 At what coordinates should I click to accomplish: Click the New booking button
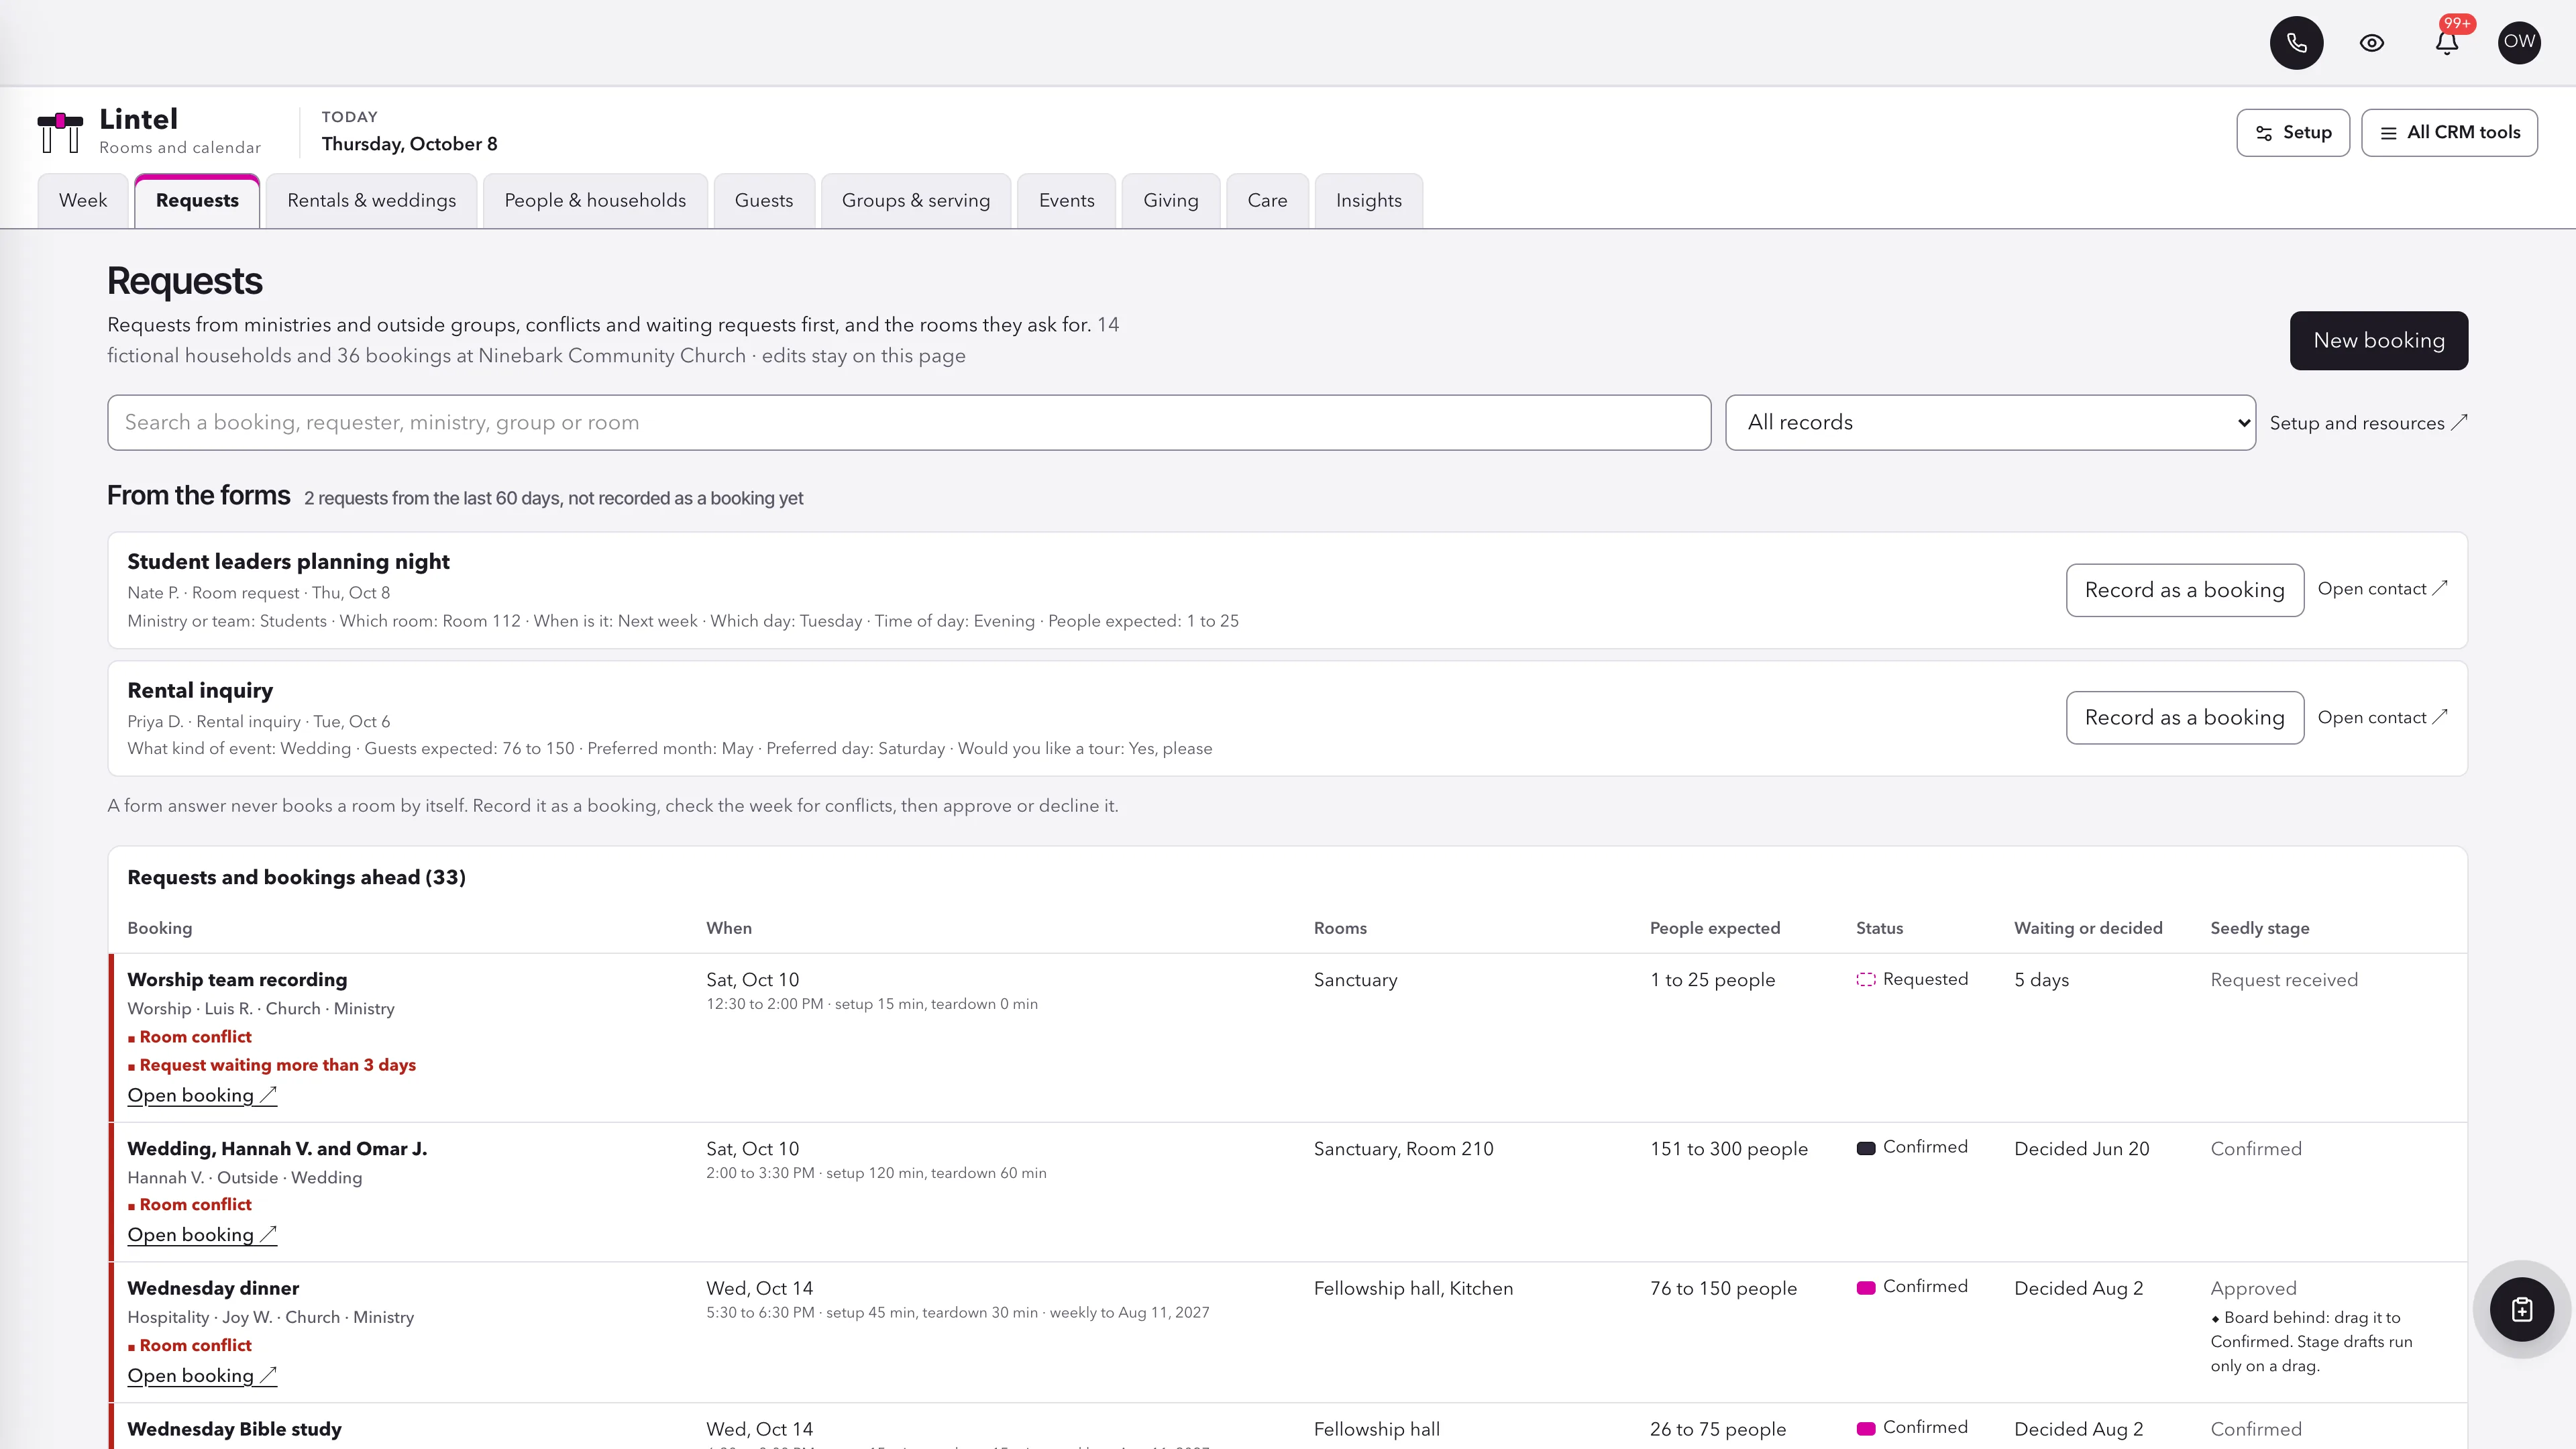[2379, 341]
